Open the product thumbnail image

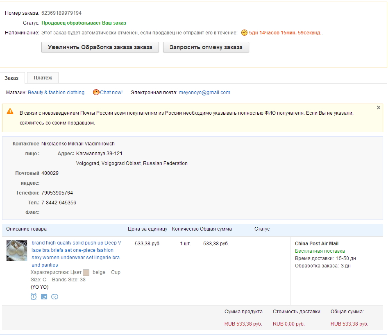pyautogui.click(x=17, y=251)
